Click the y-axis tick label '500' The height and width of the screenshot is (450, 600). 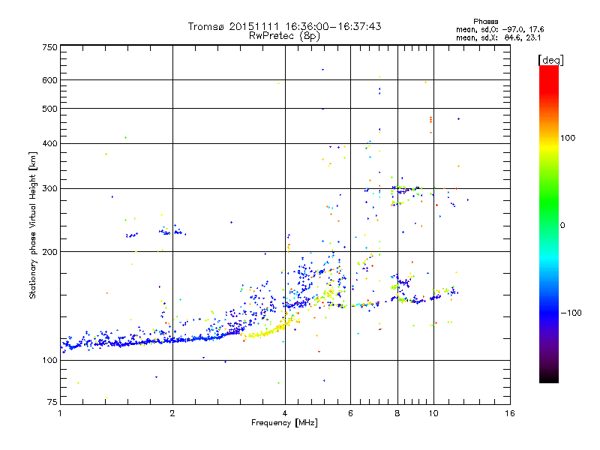coord(49,109)
